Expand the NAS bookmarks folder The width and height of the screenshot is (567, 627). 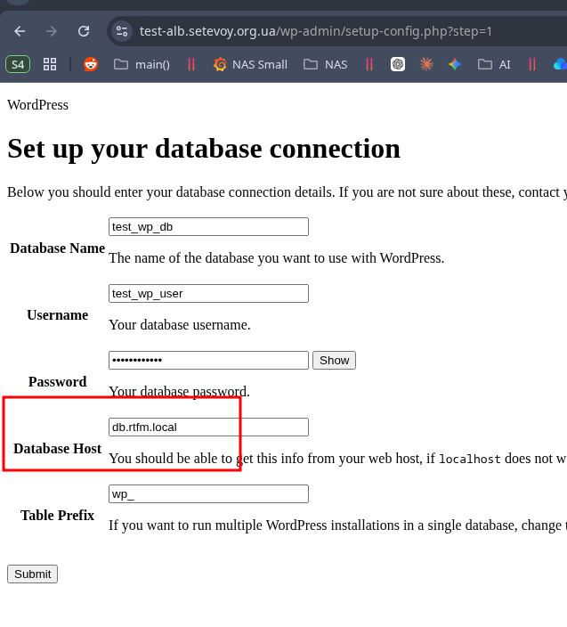(325, 64)
